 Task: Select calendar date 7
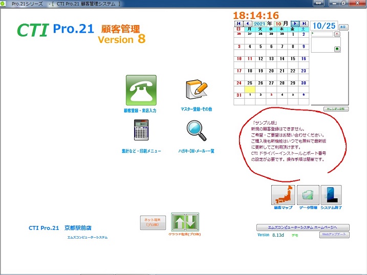pos(282,47)
